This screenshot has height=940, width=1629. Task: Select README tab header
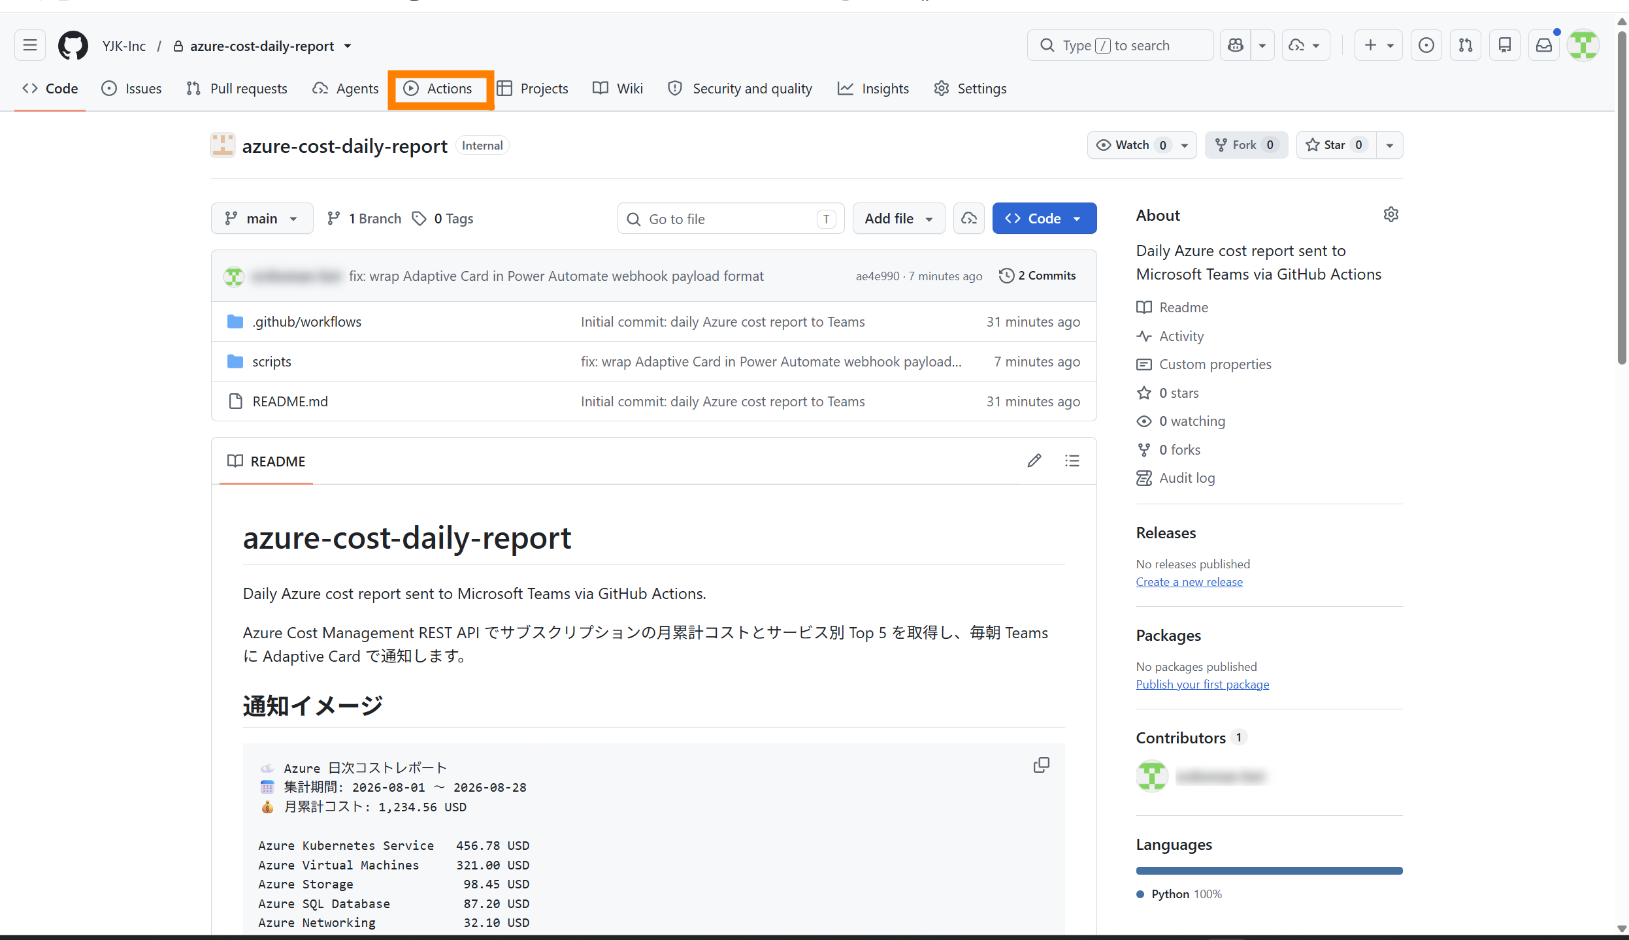tap(266, 462)
